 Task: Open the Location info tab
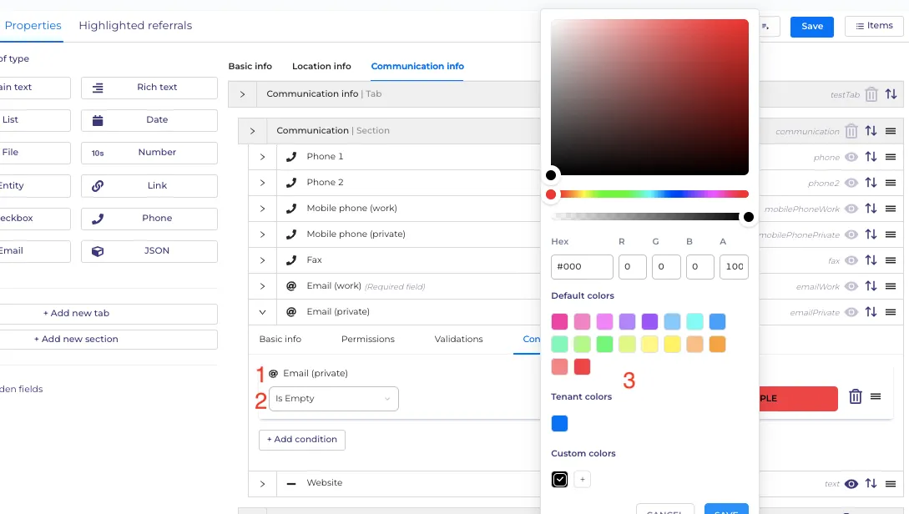(x=321, y=66)
